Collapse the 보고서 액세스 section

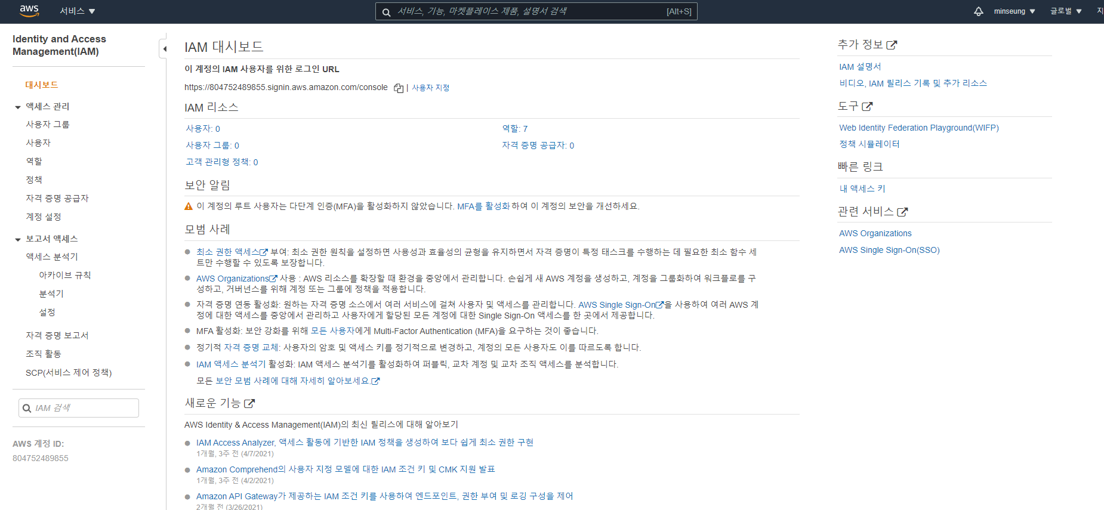(x=18, y=239)
